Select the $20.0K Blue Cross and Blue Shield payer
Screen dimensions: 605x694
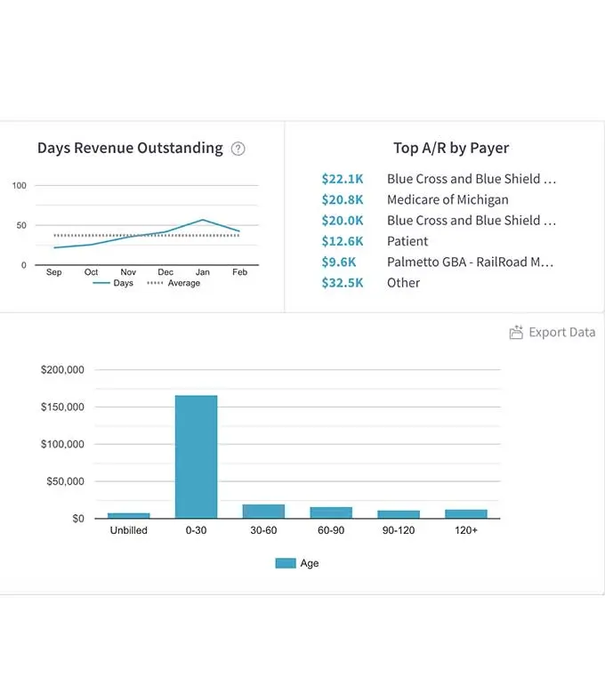pyautogui.click(x=471, y=221)
